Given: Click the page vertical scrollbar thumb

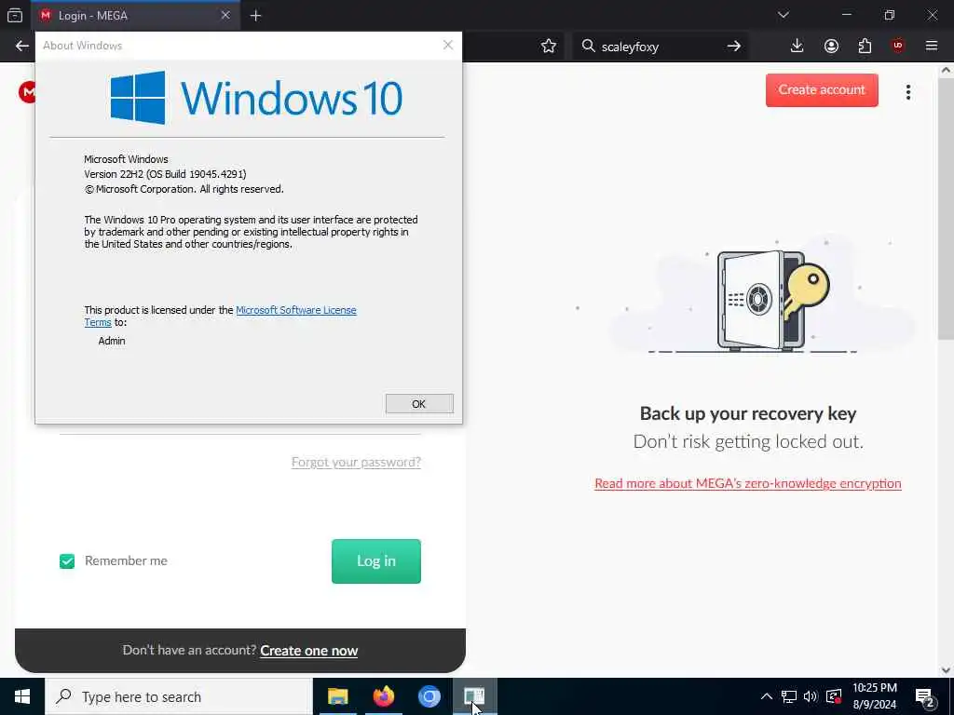Looking at the screenshot, I should point(947,207).
